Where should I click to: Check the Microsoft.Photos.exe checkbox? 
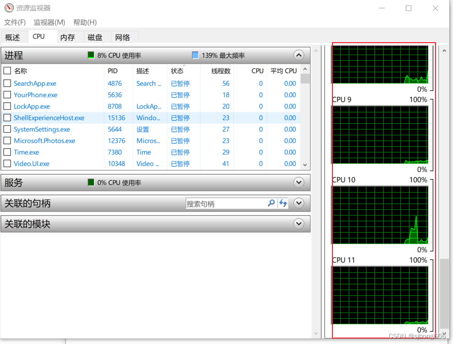tap(7, 141)
